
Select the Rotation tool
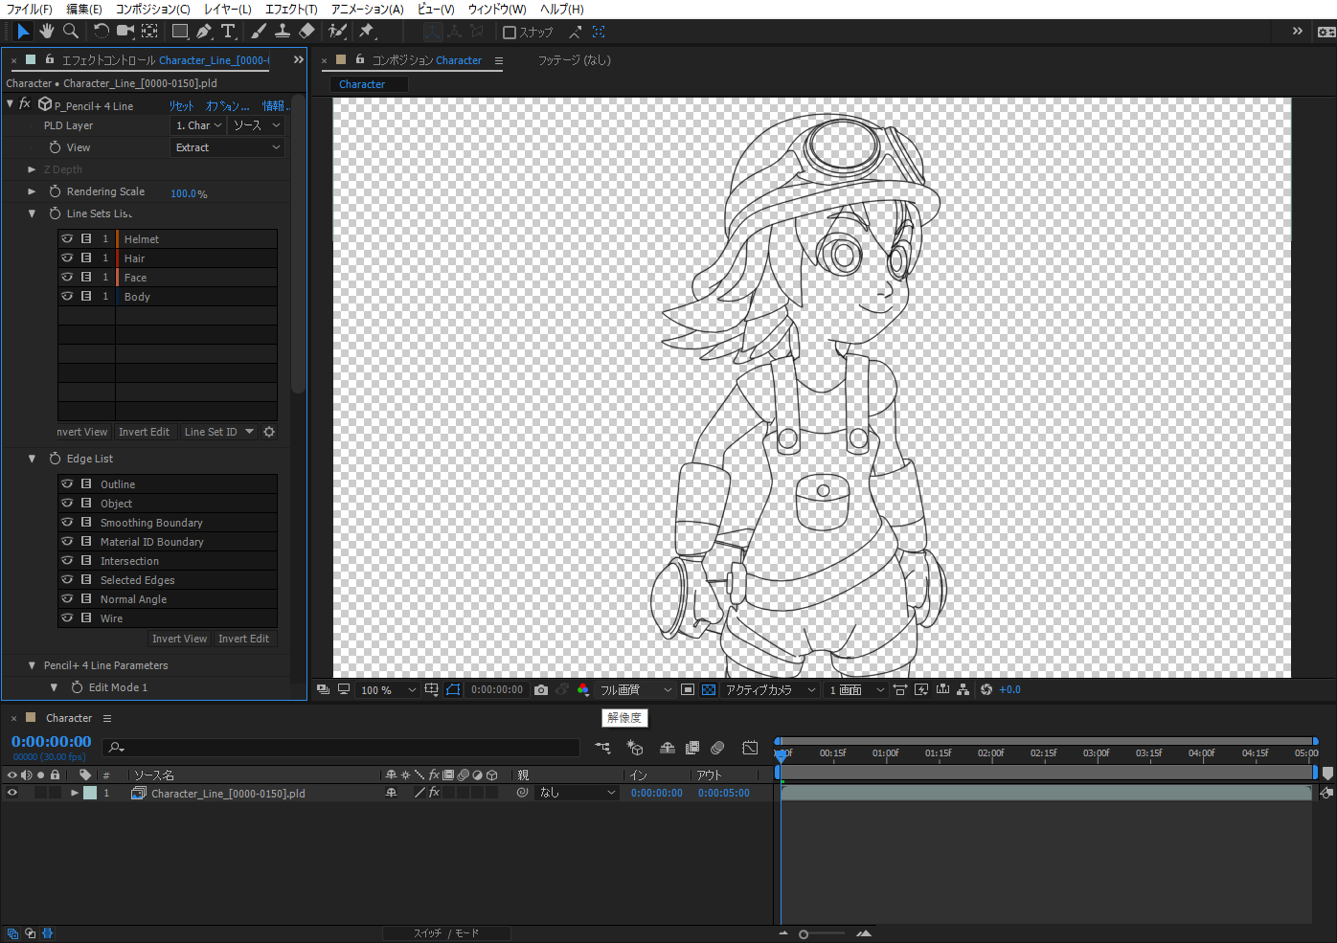[101, 32]
